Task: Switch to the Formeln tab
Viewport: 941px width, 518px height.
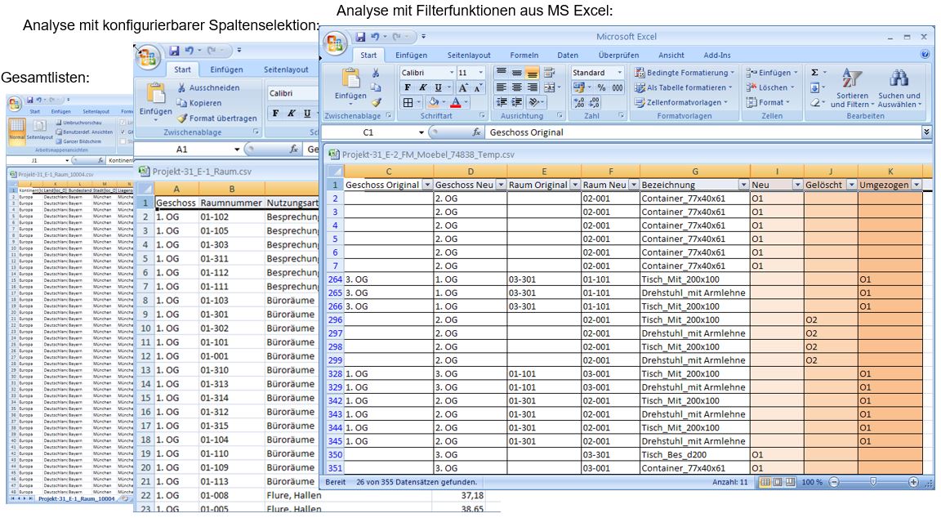Action: (524, 56)
